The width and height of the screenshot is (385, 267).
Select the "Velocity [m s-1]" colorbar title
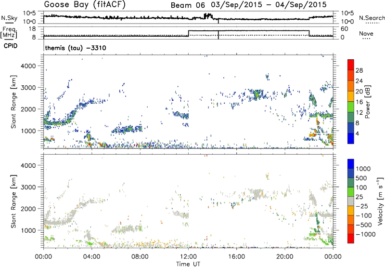tap(381, 201)
